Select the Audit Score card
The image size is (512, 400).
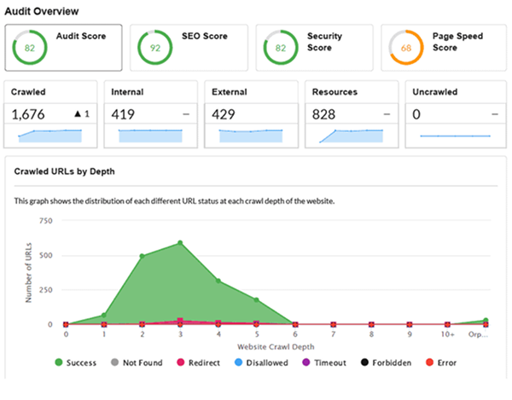(x=63, y=48)
